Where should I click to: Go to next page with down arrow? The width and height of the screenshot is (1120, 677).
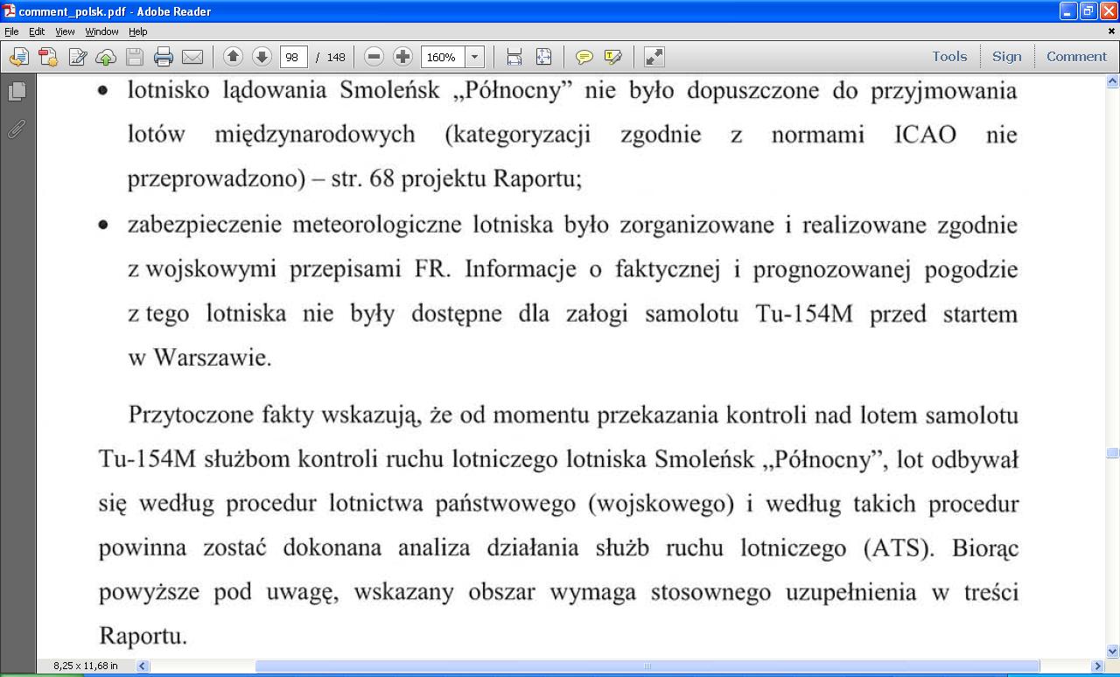click(262, 57)
